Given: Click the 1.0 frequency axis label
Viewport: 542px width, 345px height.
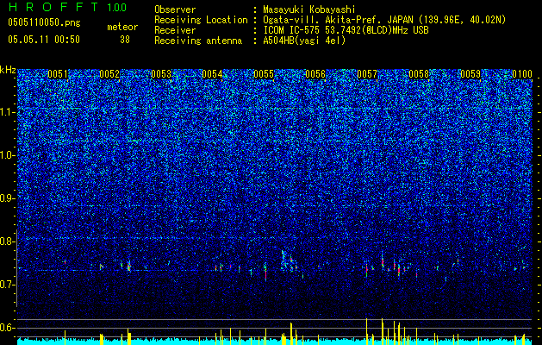Looking at the screenshot, I should [8, 155].
